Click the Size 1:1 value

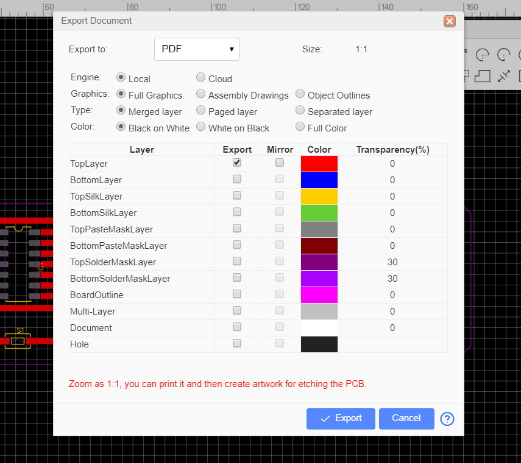tap(361, 49)
